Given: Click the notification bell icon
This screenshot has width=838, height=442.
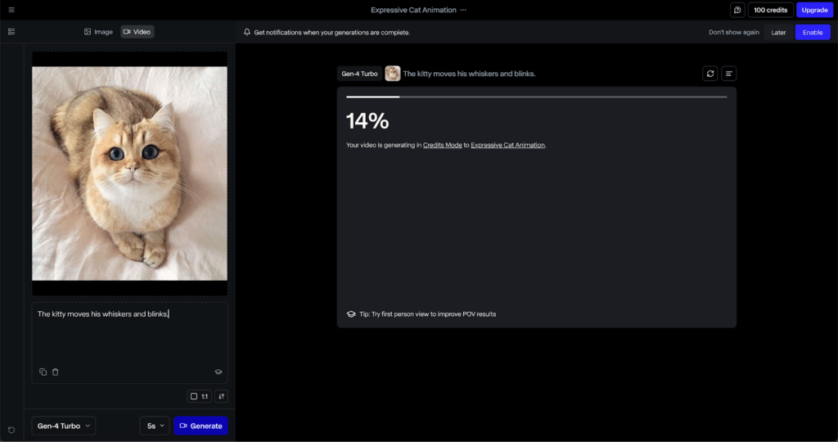Looking at the screenshot, I should click(247, 32).
